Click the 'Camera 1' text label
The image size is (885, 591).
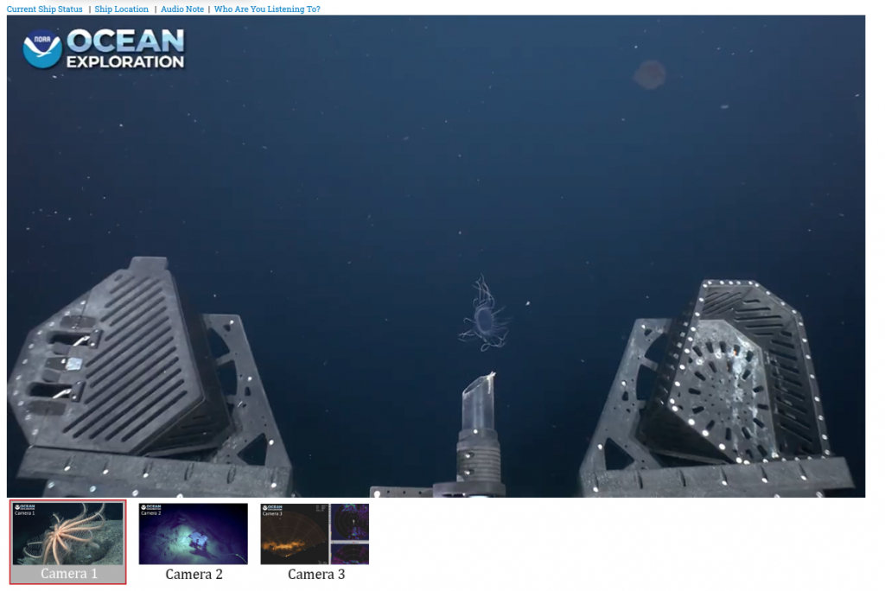[x=69, y=575]
